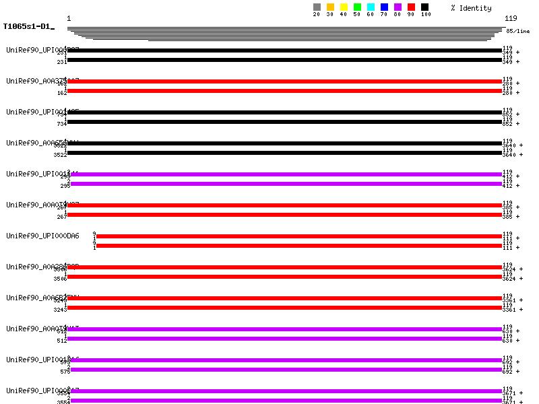Click the gray 20% identity legend swatch

click(x=317, y=7)
